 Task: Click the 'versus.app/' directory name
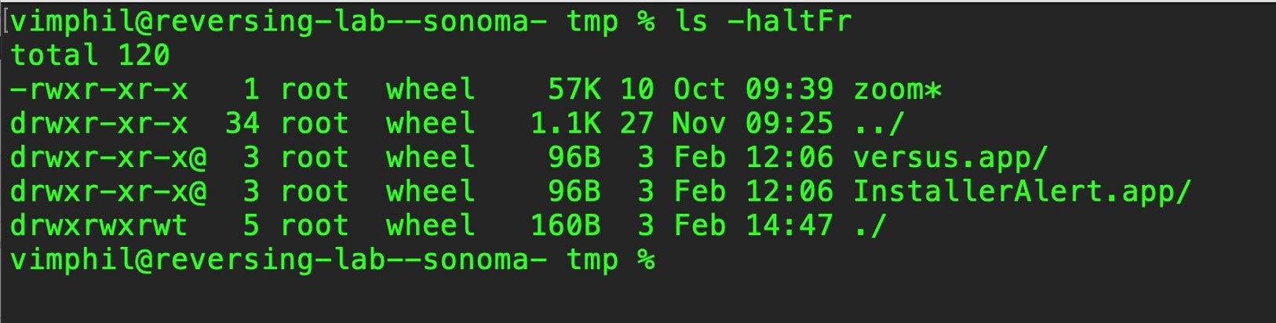[x=950, y=158]
